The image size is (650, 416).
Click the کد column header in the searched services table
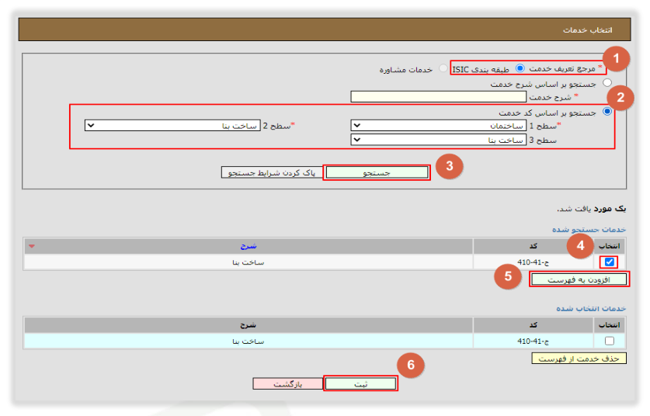pos(533,246)
